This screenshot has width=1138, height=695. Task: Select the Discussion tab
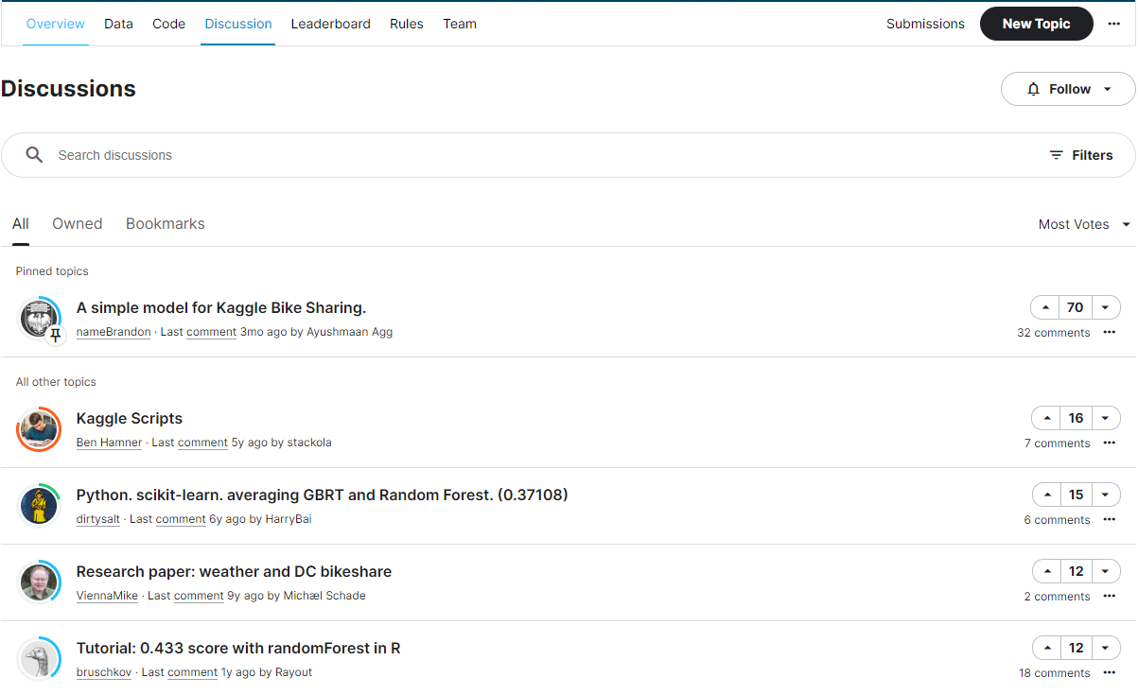(238, 24)
